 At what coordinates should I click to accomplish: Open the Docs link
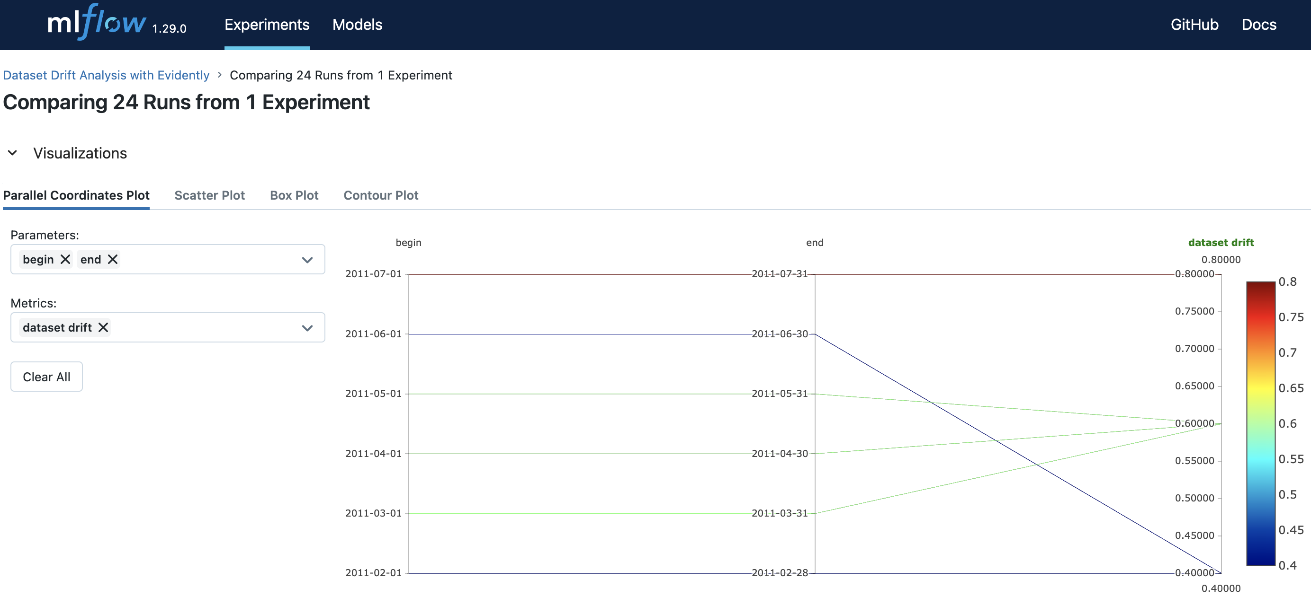click(1258, 25)
